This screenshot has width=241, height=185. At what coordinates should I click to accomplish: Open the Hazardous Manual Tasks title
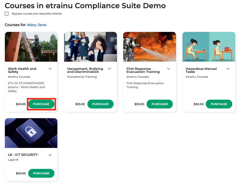coord(201,70)
